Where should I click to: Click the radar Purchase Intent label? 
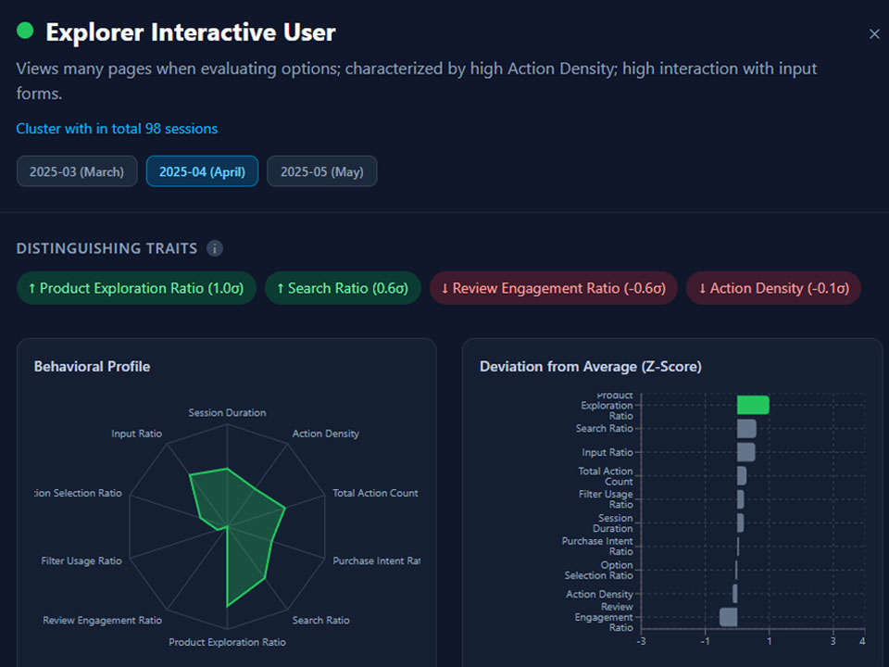(377, 561)
